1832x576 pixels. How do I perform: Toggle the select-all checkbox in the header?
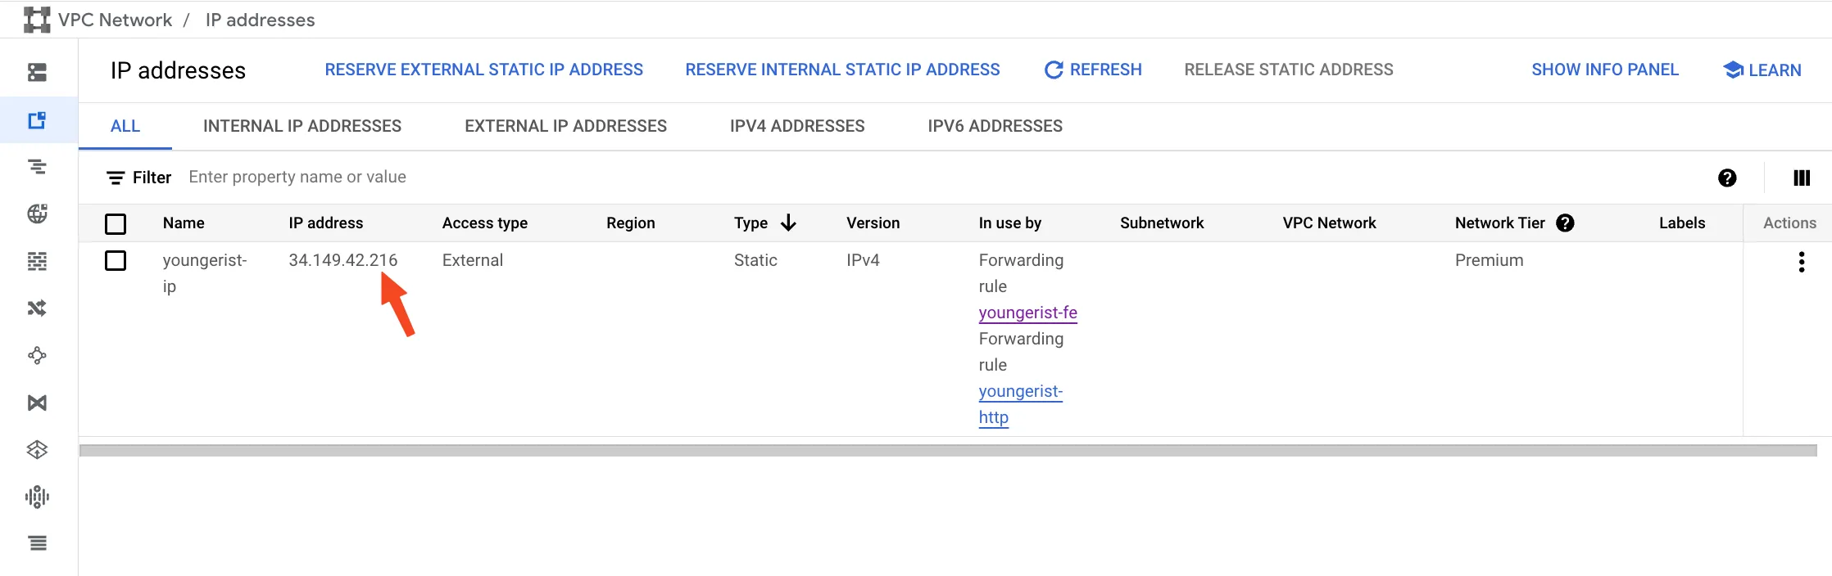[x=116, y=223]
